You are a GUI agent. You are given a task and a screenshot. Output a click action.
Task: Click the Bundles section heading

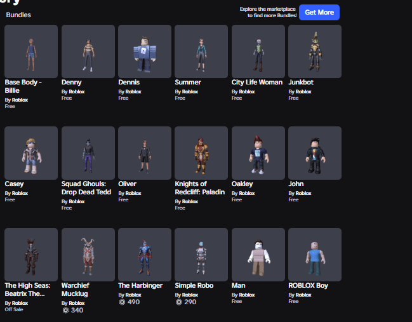click(18, 15)
